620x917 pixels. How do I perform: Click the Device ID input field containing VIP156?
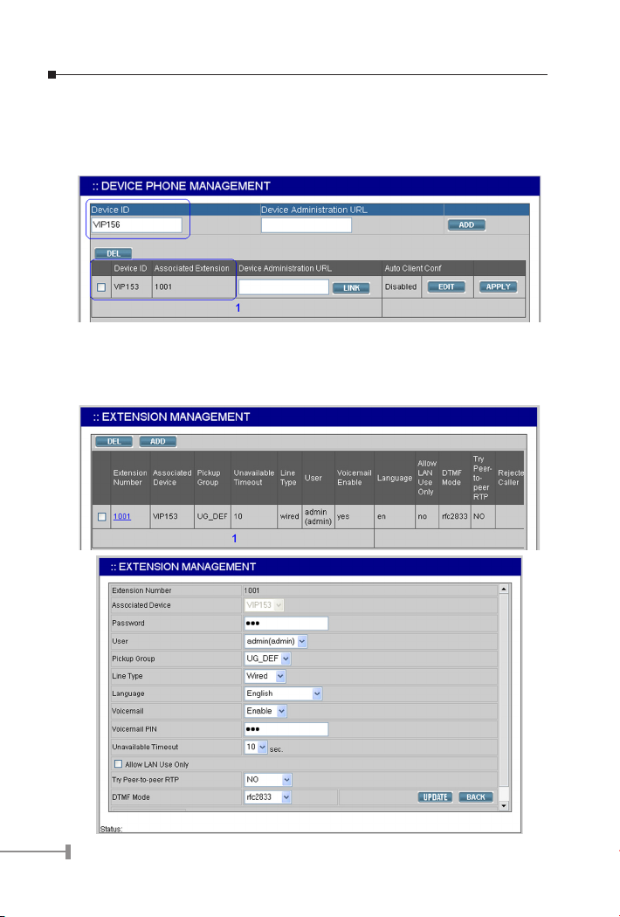click(136, 224)
